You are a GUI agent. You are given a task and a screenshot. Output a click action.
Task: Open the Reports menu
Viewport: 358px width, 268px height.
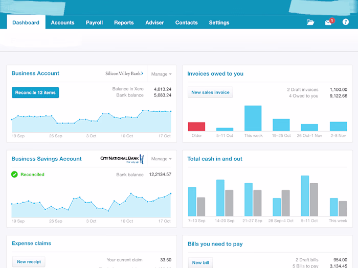click(x=124, y=22)
